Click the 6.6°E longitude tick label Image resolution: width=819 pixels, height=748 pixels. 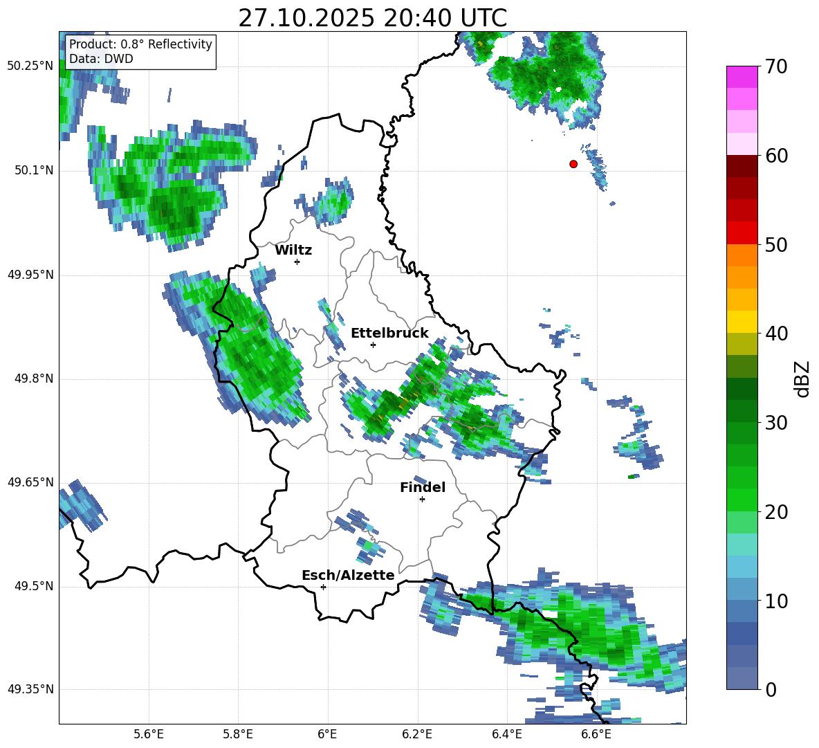tap(596, 734)
